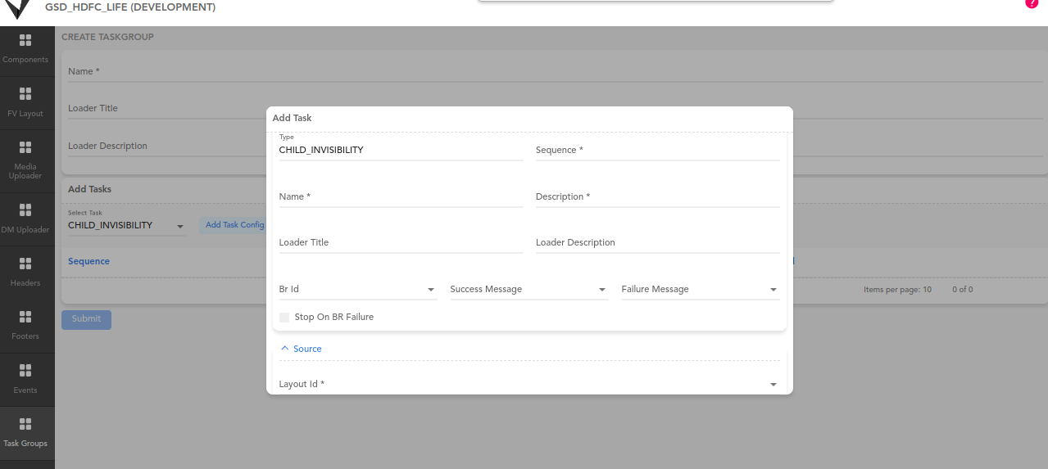Click the pink help icon at top right
The width and height of the screenshot is (1048, 469).
tap(1032, 3)
